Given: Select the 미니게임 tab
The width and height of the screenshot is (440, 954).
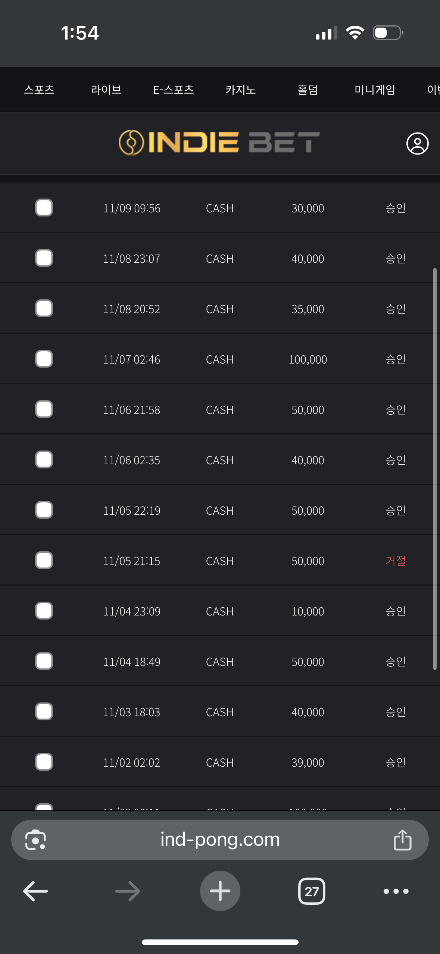Looking at the screenshot, I should click(375, 90).
